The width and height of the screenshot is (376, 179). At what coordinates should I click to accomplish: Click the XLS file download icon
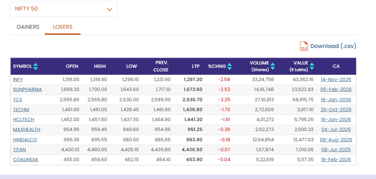click(x=304, y=46)
